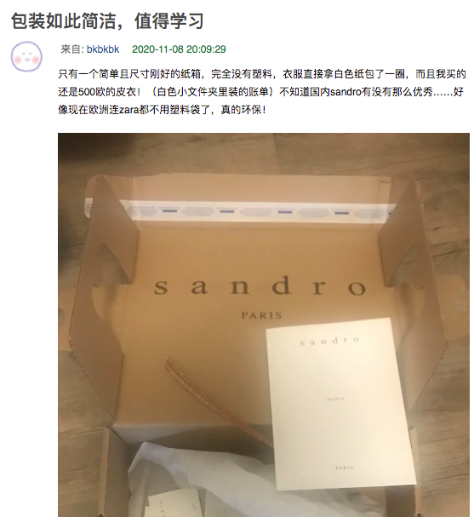474x517 pixels.
Task: Click the large sandro logo on cardboard
Action: 260,286
